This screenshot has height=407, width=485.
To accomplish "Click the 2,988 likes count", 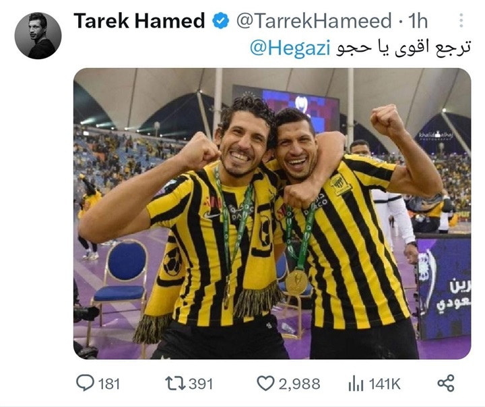I will pos(299,384).
